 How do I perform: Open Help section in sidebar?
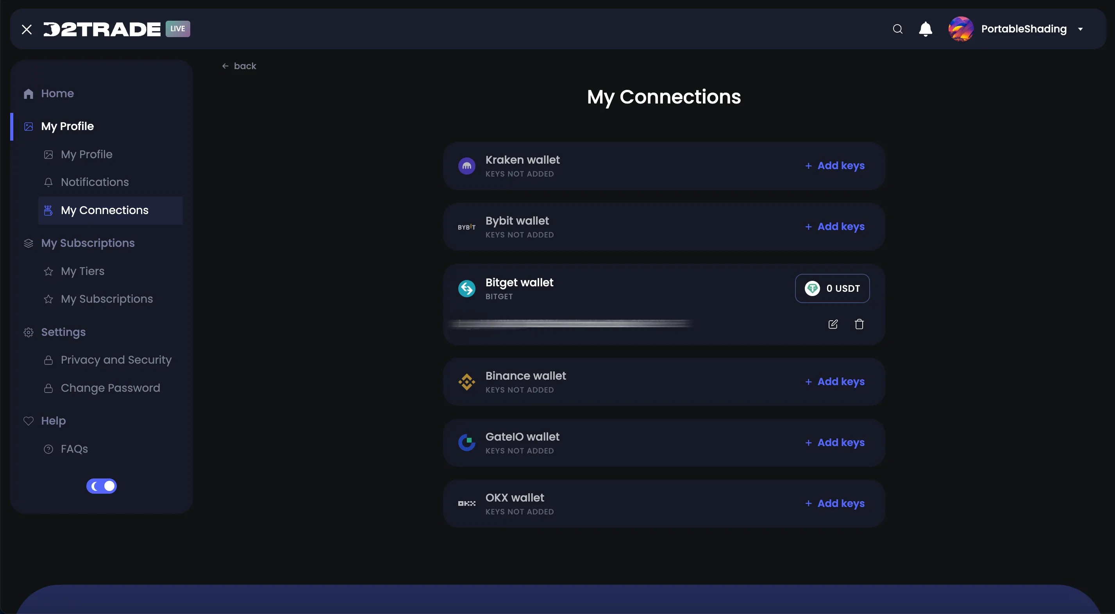point(53,421)
